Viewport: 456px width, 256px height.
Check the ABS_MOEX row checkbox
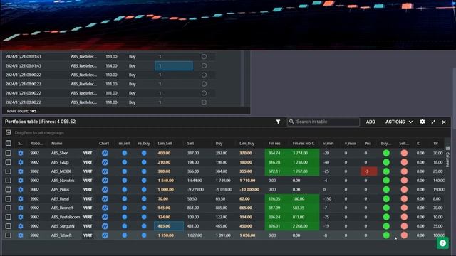(x=8, y=171)
